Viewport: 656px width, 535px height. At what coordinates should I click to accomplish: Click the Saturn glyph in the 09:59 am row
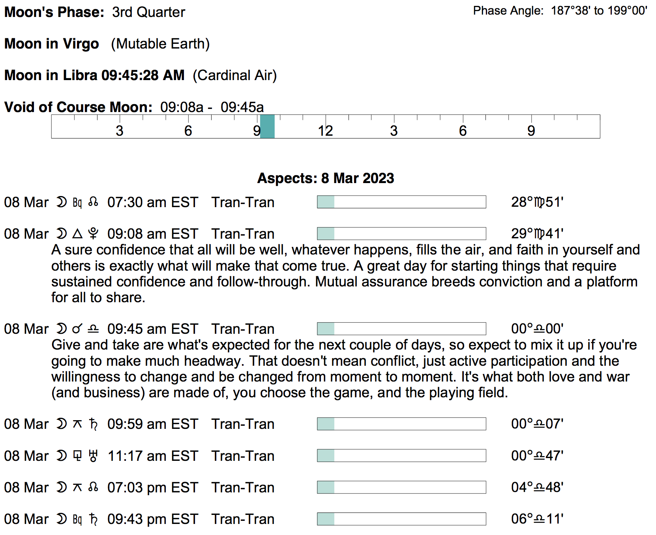[94, 424]
